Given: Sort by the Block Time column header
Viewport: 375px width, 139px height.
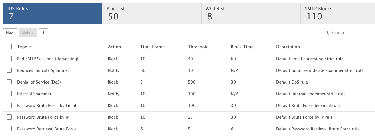Looking at the screenshot, I should pos(242,47).
